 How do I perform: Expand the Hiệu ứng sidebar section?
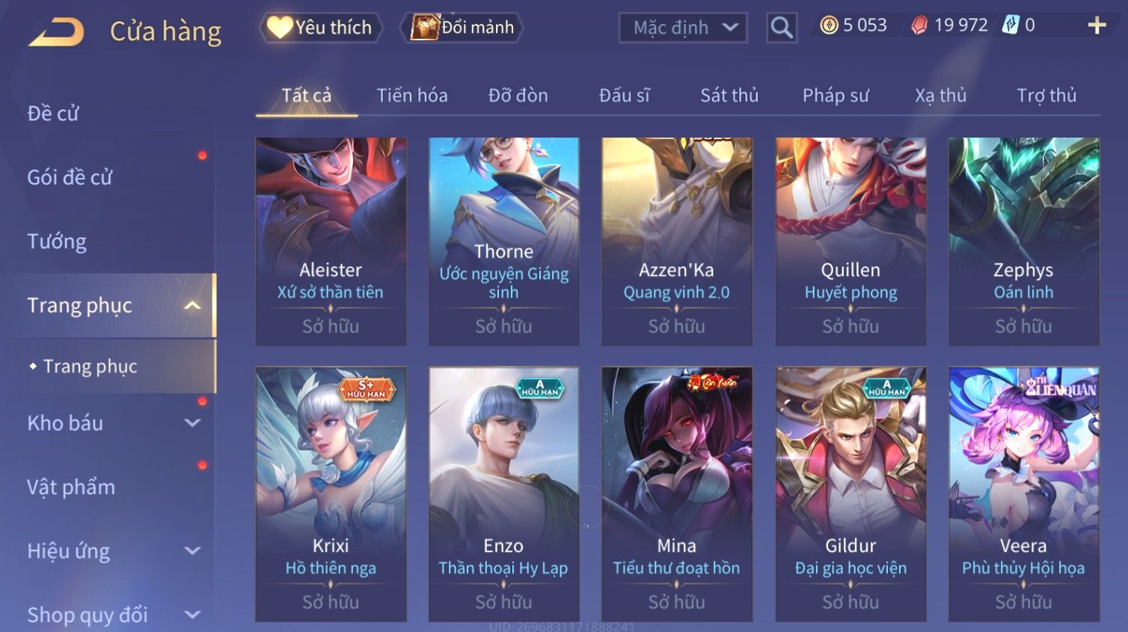coord(192,551)
